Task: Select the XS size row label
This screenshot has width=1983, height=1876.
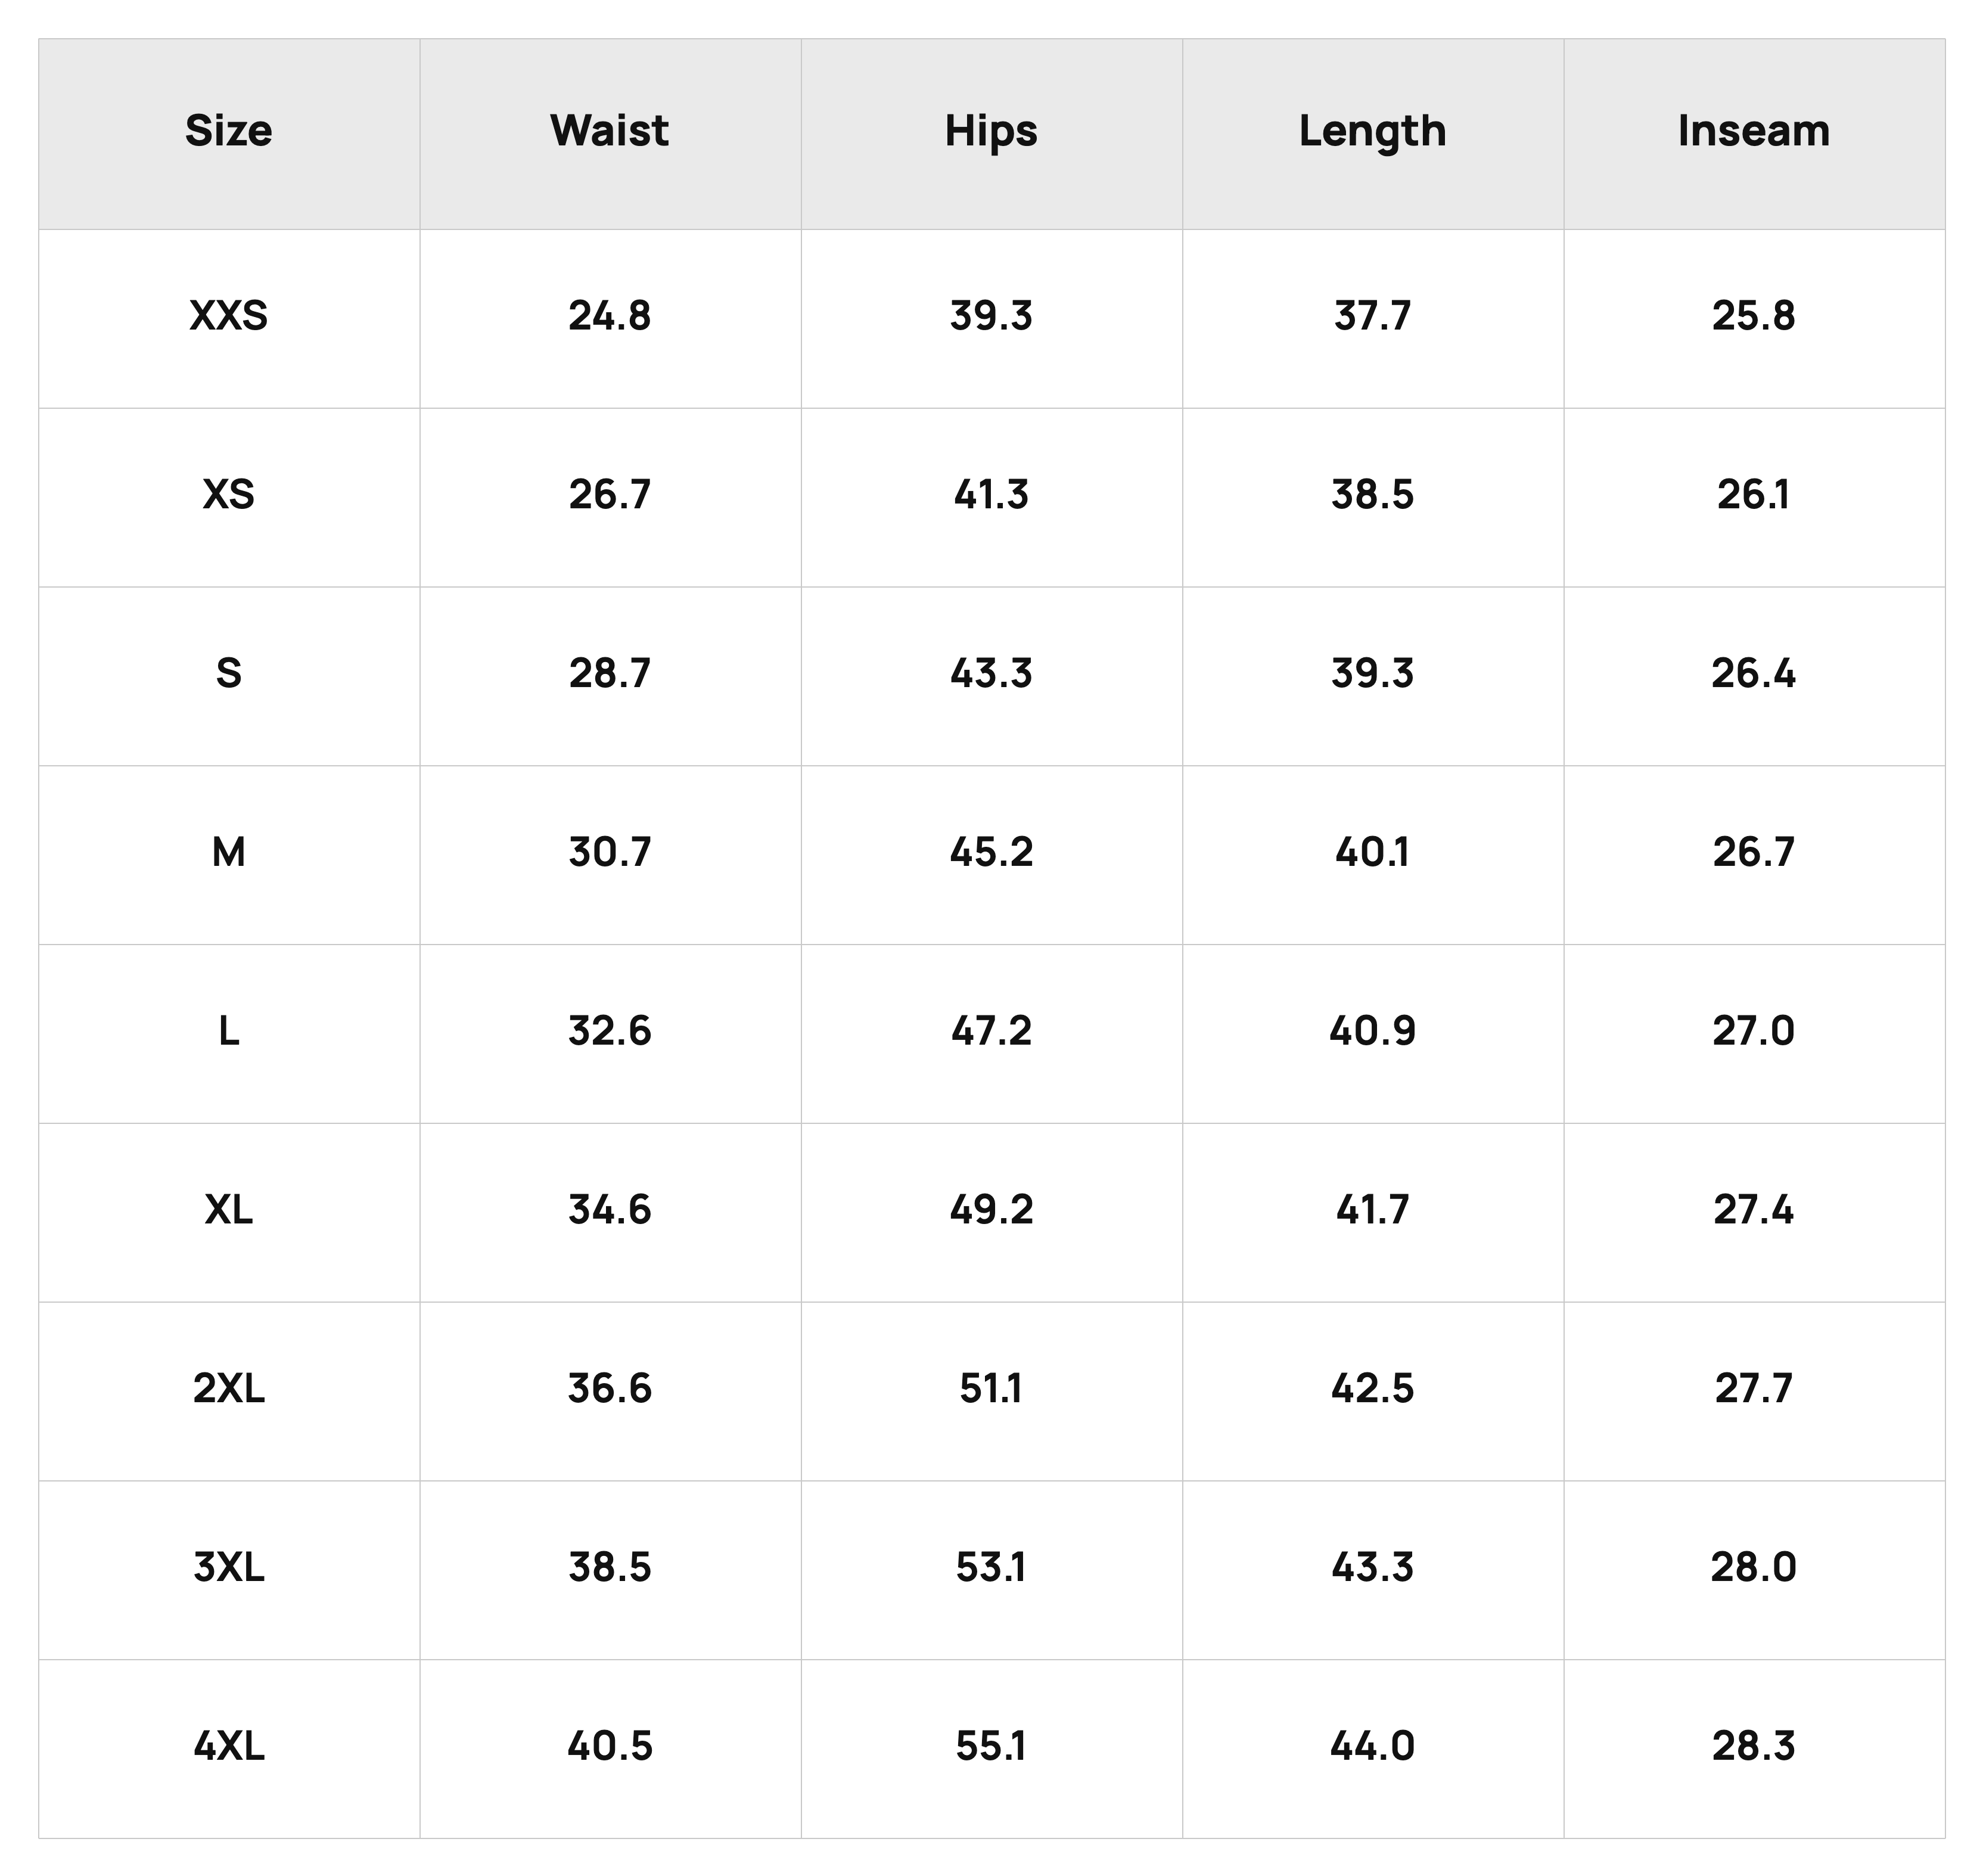Action: (228, 495)
